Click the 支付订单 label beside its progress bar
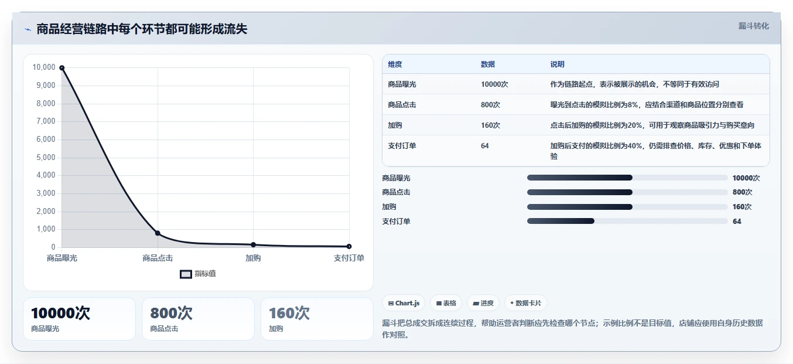Screen dimensions: 793x364 396,222
